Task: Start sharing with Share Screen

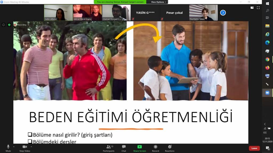Action: point(140,148)
